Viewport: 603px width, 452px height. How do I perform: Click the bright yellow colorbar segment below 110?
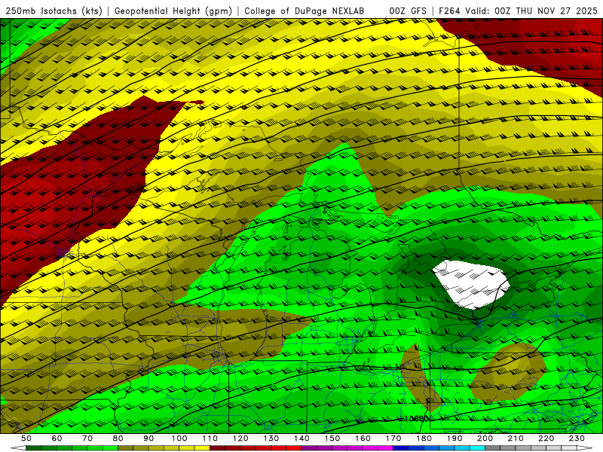pos(202,448)
